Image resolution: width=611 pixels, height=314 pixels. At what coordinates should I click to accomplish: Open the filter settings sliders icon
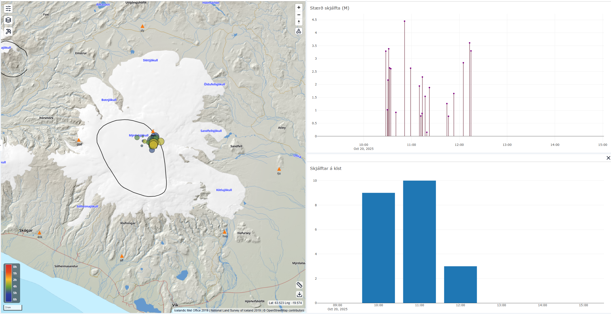[8, 9]
